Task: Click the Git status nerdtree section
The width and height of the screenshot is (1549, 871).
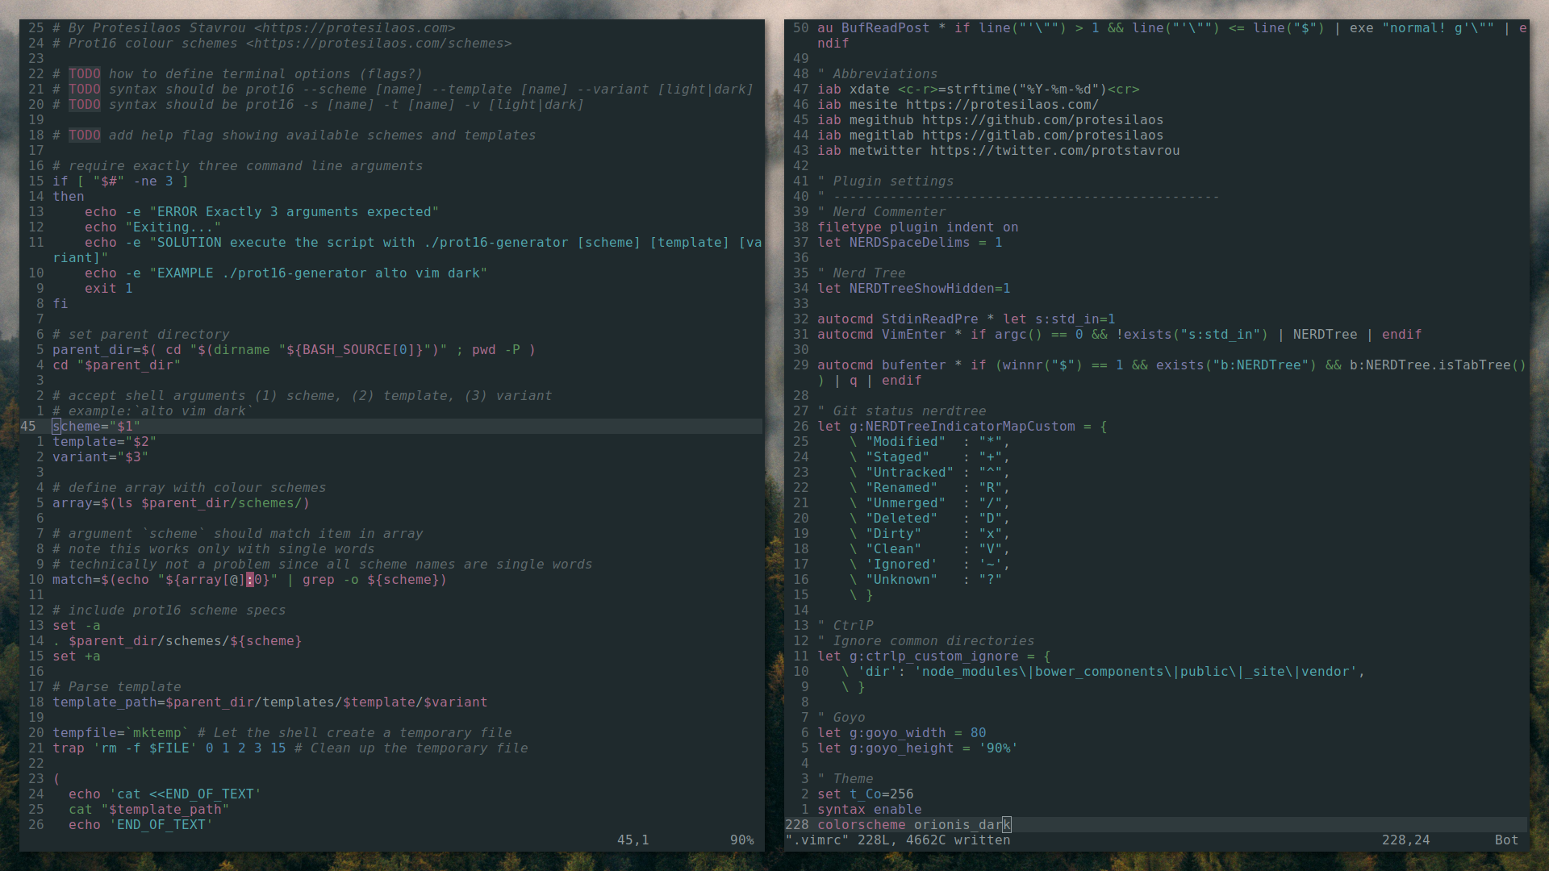Action: (901, 410)
